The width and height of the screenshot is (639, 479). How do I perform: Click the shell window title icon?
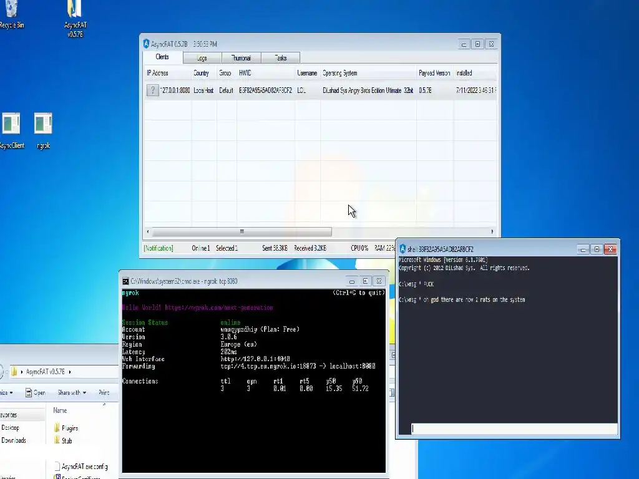click(x=402, y=249)
